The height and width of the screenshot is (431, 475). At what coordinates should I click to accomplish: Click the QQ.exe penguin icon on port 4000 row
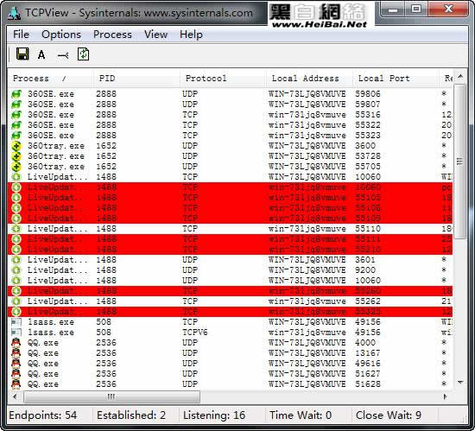(16, 343)
